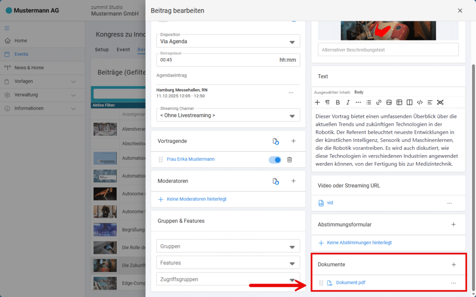Expand the Gruppen dropdown
Image resolution: width=476 pixels, height=297 pixels.
click(x=228, y=246)
